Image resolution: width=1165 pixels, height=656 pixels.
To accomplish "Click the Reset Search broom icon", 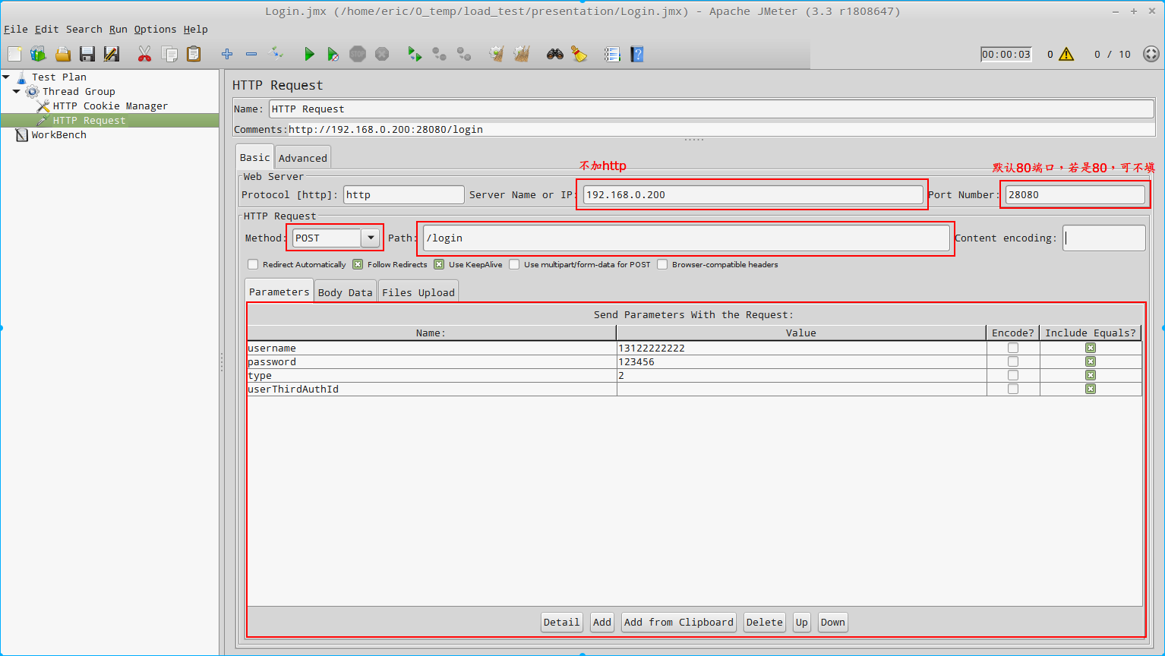I will 579,54.
